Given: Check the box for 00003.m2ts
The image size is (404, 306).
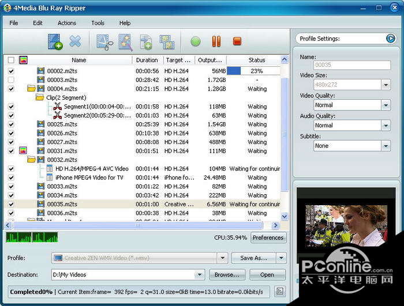Looking at the screenshot, I should coord(11,80).
